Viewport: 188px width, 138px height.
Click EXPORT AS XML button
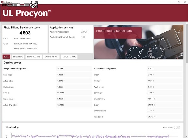69,57
